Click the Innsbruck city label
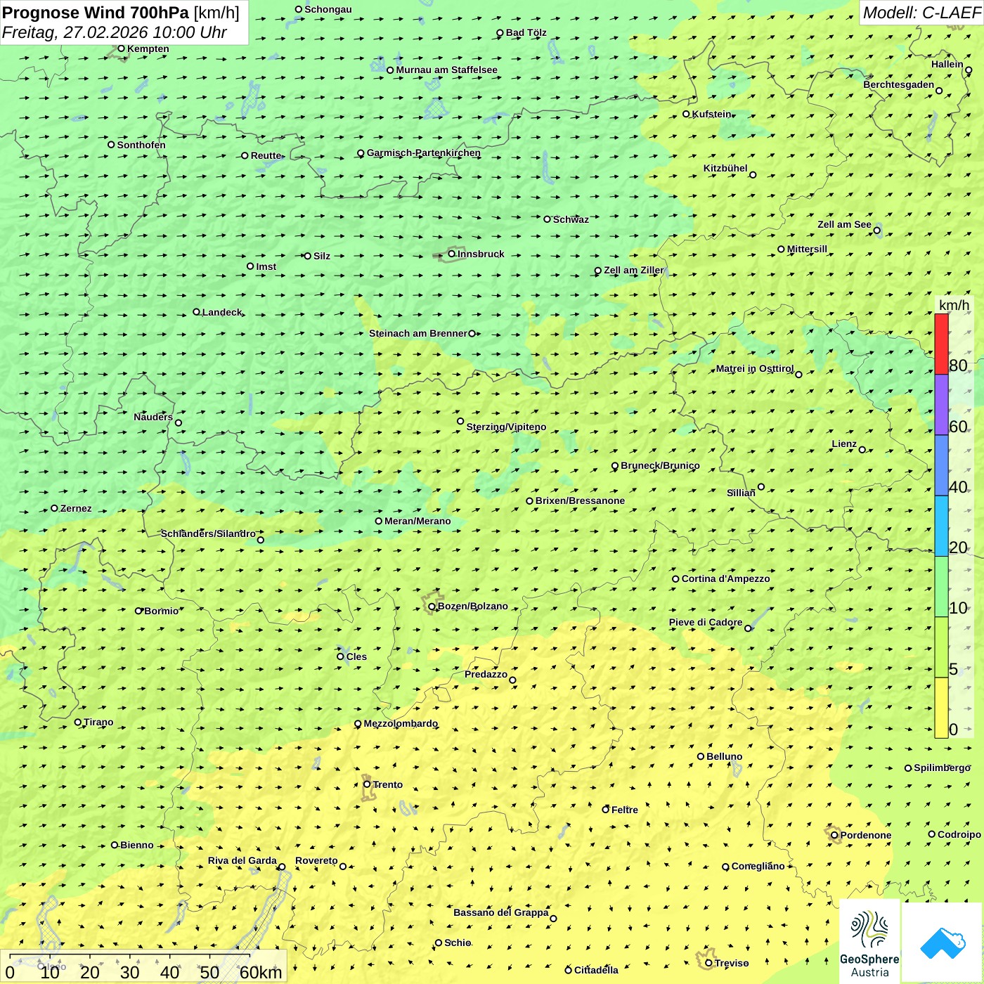 coord(481,254)
